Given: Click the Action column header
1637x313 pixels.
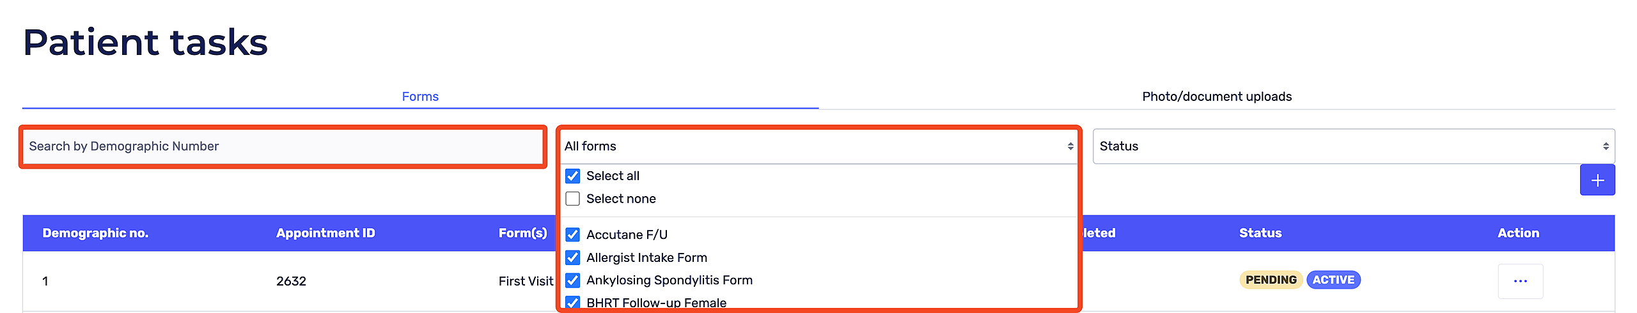Looking at the screenshot, I should coord(1518,233).
